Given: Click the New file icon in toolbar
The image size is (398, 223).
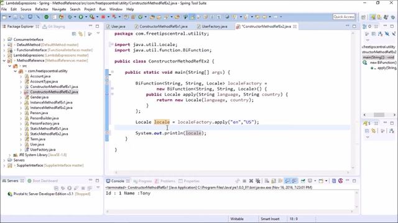Looking at the screenshot, I should click(x=4, y=17).
